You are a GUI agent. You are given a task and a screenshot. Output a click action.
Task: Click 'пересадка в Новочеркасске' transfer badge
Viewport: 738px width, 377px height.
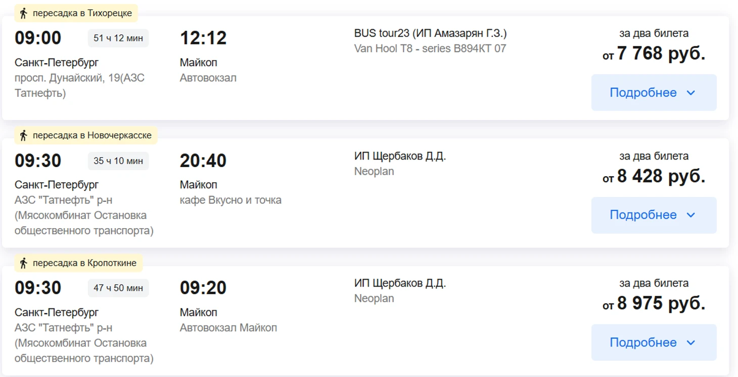coord(91,135)
